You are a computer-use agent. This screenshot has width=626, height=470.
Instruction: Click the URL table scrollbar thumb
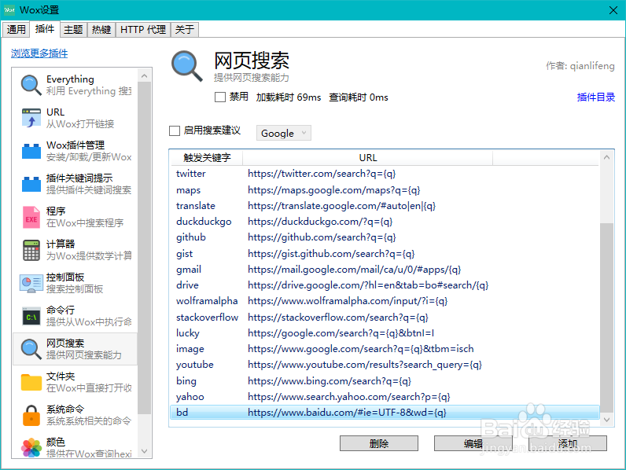[606, 318]
